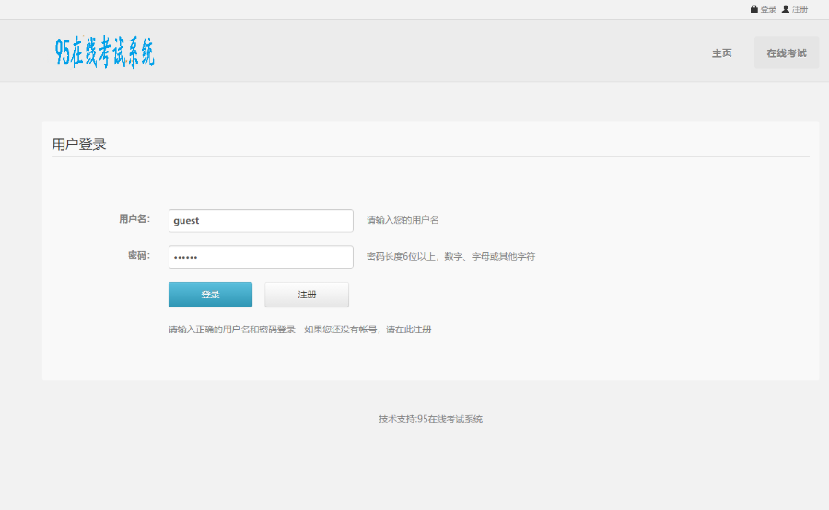Image resolution: width=829 pixels, height=510 pixels.
Task: Click the lock icon beside top 登录
Action: (x=753, y=9)
